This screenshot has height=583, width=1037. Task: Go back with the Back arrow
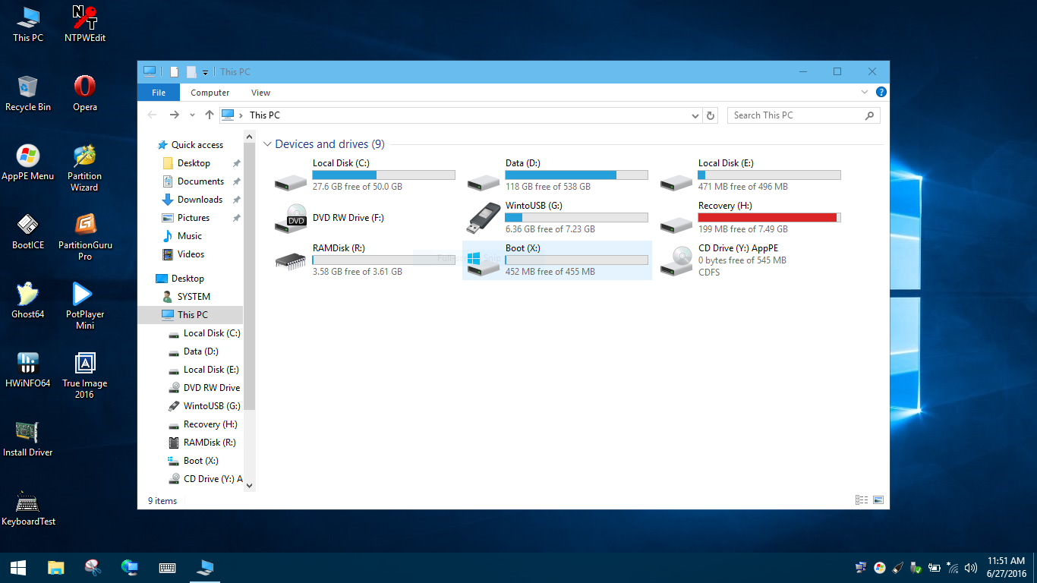[x=153, y=115]
